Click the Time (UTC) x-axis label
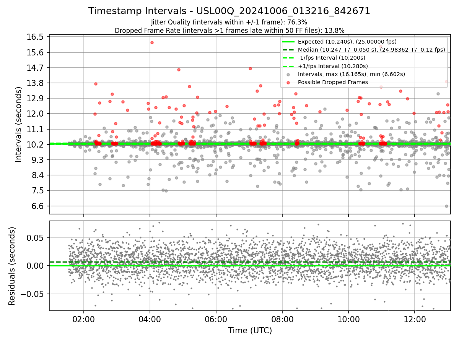The image size is (459, 344). (x=250, y=331)
